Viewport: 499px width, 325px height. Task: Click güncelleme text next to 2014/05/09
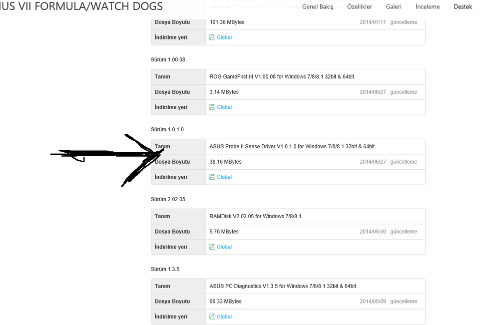coord(404,301)
